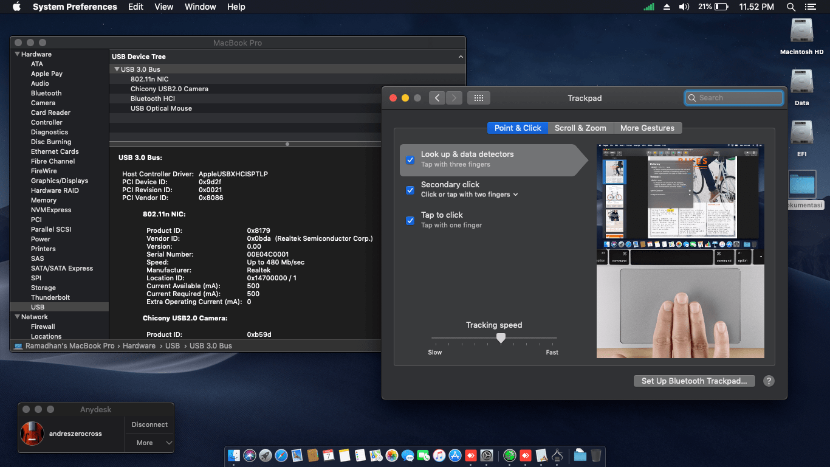Open App Store from the dock
The image size is (830, 467).
[x=455, y=455]
